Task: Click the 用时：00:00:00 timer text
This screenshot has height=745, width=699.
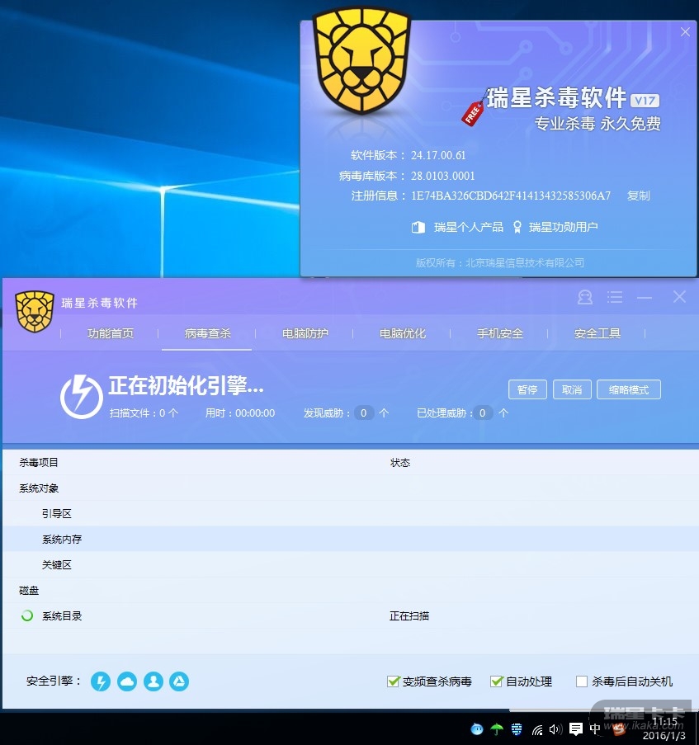Action: 240,413
